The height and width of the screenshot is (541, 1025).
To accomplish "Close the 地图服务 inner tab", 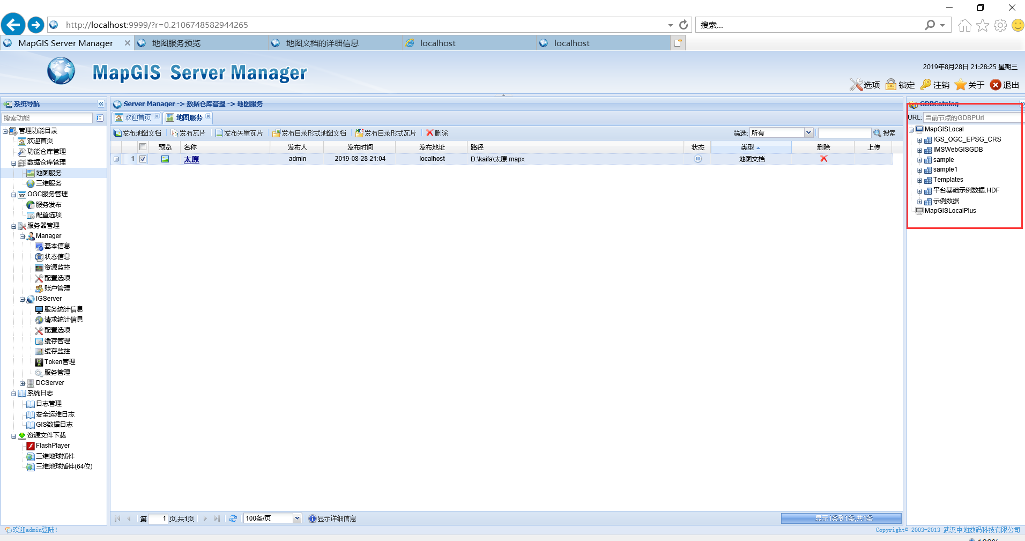I will 209,116.
